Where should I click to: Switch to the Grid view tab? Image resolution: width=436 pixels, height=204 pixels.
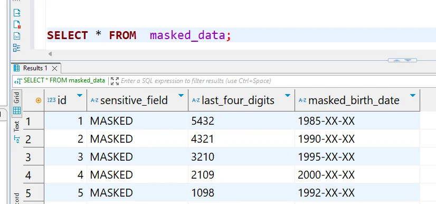coord(17,103)
